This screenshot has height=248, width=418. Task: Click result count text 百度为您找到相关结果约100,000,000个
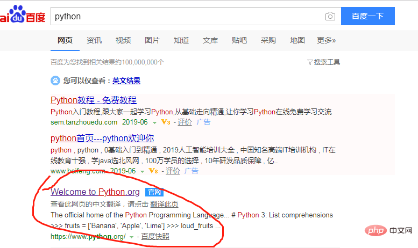108,62
